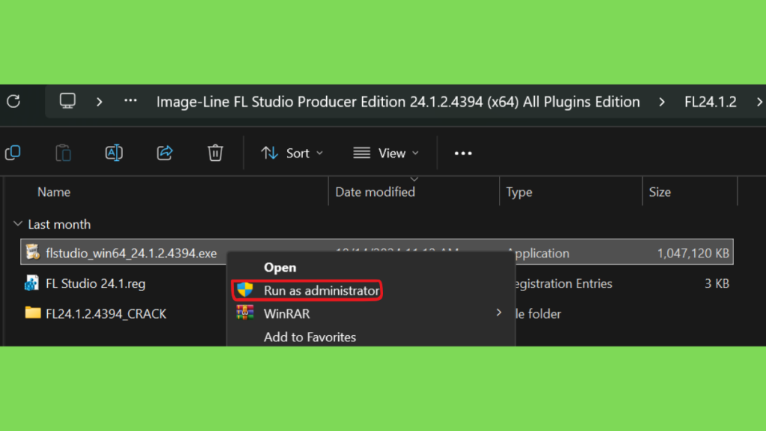Open the collapsed breadcrumb ellipsis menu
This screenshot has width=766, height=431.
130,101
